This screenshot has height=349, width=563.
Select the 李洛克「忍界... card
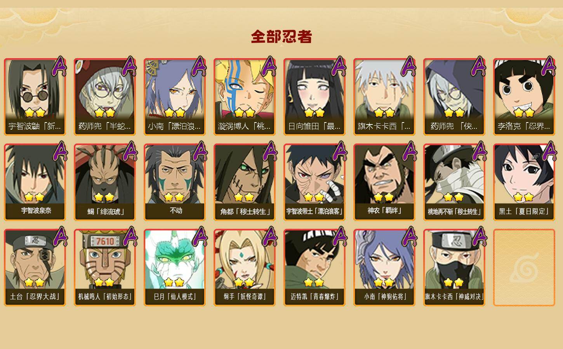click(x=524, y=97)
